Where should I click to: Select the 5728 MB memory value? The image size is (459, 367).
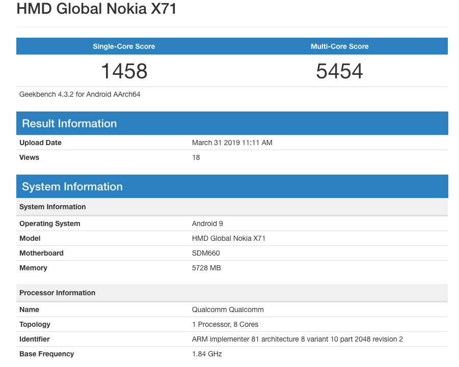(206, 268)
